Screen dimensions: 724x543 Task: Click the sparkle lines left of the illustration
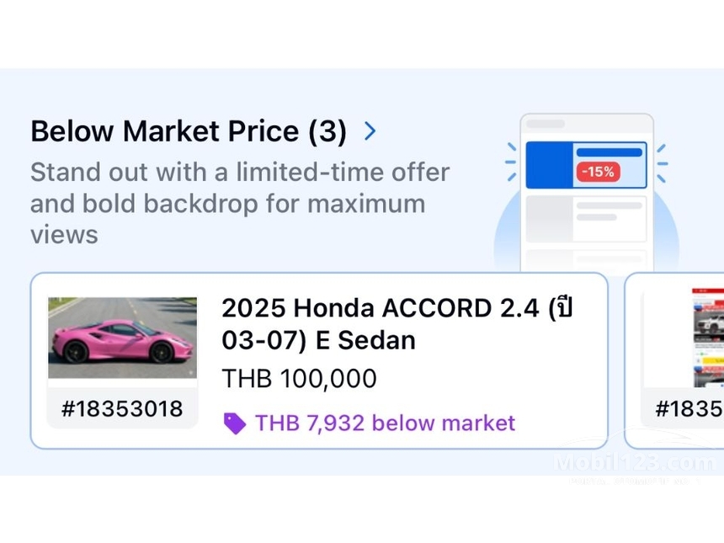(x=511, y=162)
